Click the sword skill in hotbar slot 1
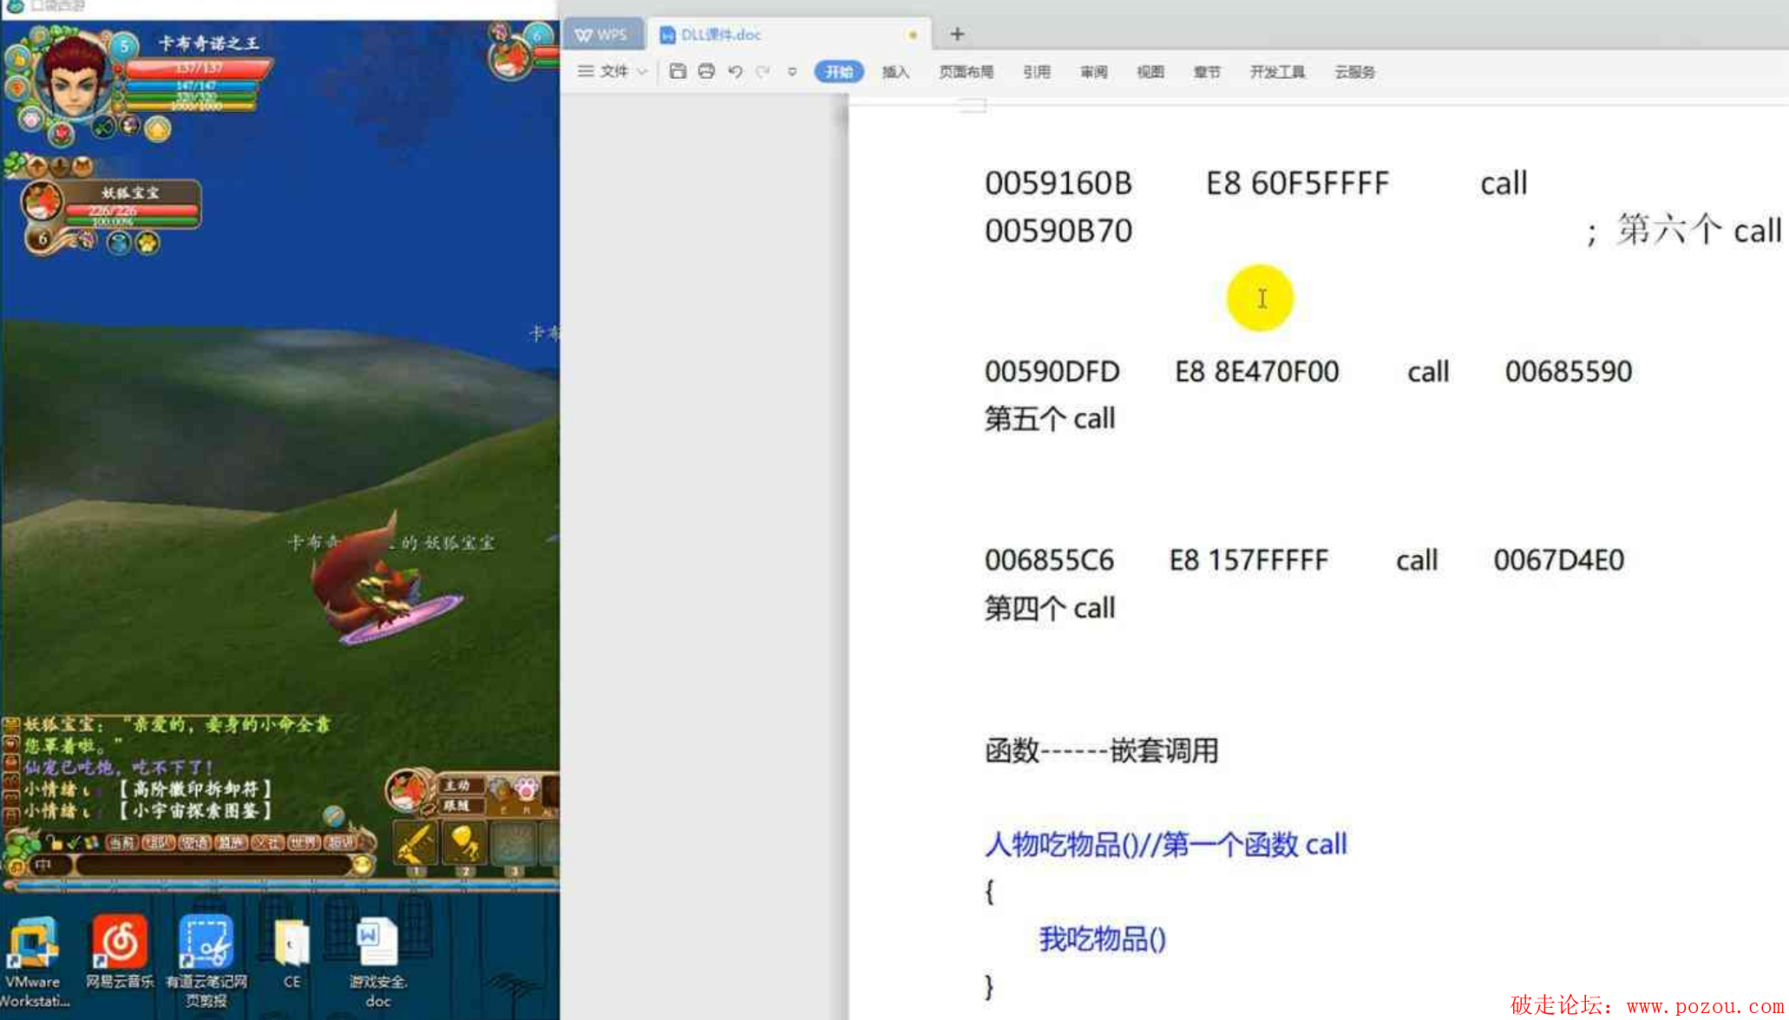This screenshot has width=1789, height=1020. pyautogui.click(x=416, y=842)
